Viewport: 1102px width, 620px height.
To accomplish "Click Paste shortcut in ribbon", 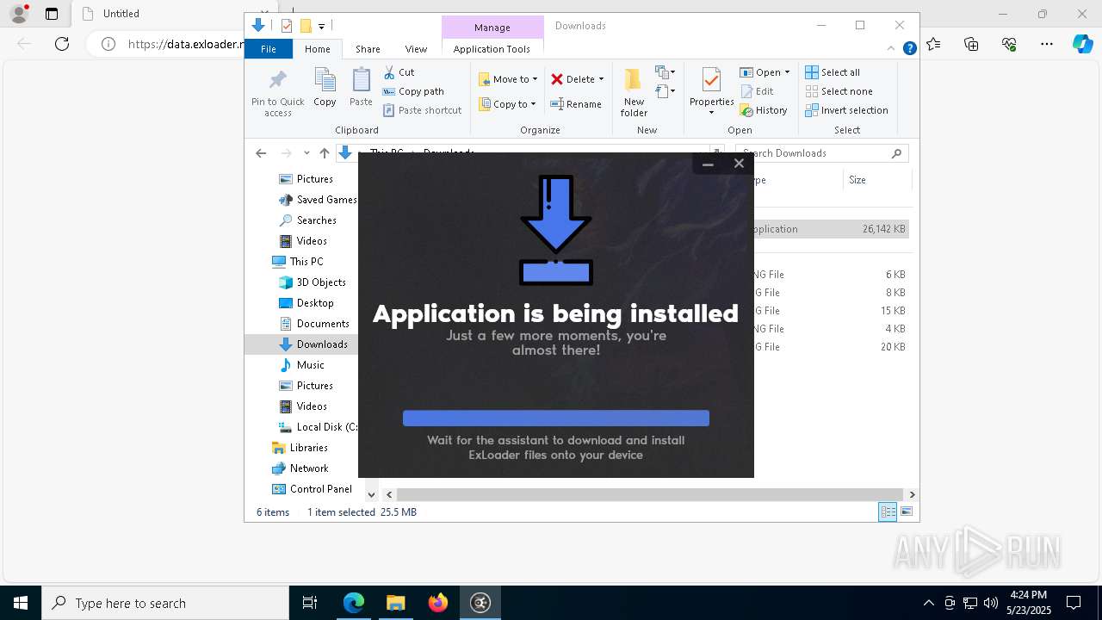I will click(x=422, y=110).
